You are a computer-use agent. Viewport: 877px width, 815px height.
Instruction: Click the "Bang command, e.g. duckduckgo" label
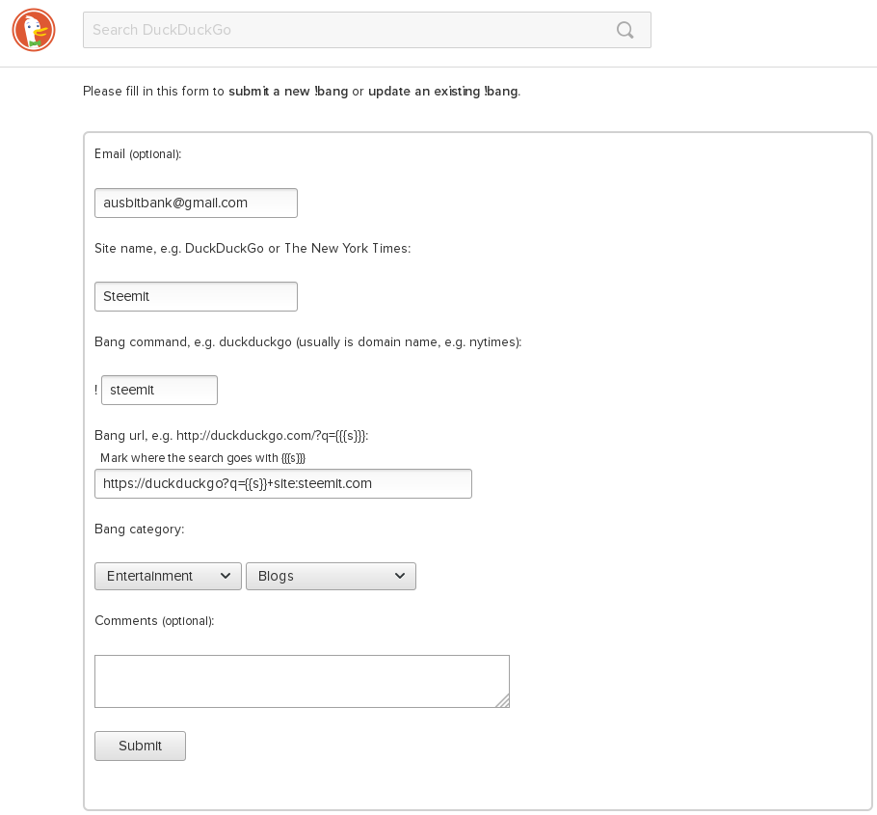(308, 341)
